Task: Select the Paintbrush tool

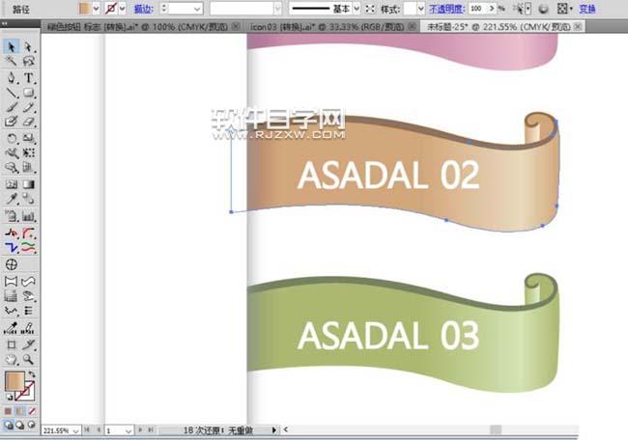Action: [x=12, y=107]
